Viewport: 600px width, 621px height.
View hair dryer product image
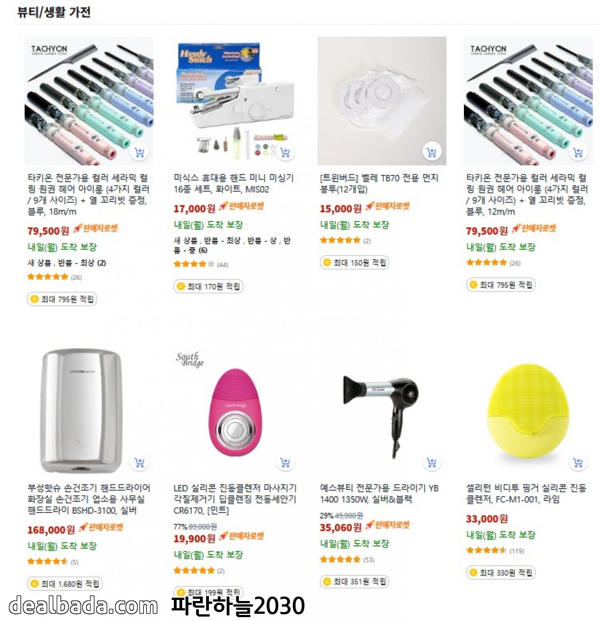click(382, 410)
